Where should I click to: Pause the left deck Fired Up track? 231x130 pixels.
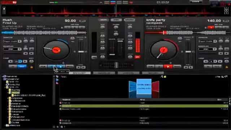[x=52, y=67]
